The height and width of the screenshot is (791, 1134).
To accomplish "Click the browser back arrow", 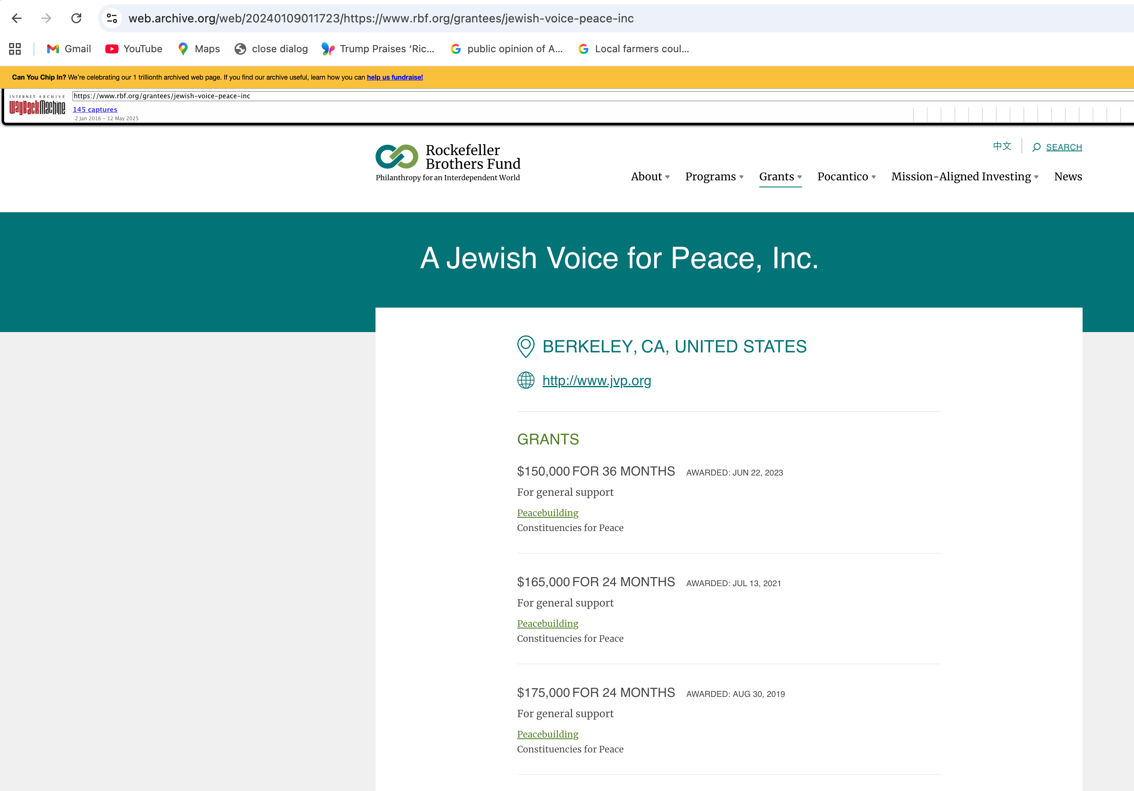I will pos(17,18).
